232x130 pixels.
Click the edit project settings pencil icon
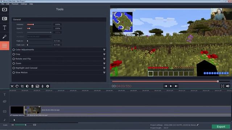pos(198,125)
